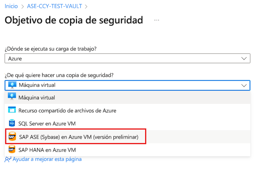Click the Azure file share icon
Screen dimensions: 254x169
click(12, 110)
